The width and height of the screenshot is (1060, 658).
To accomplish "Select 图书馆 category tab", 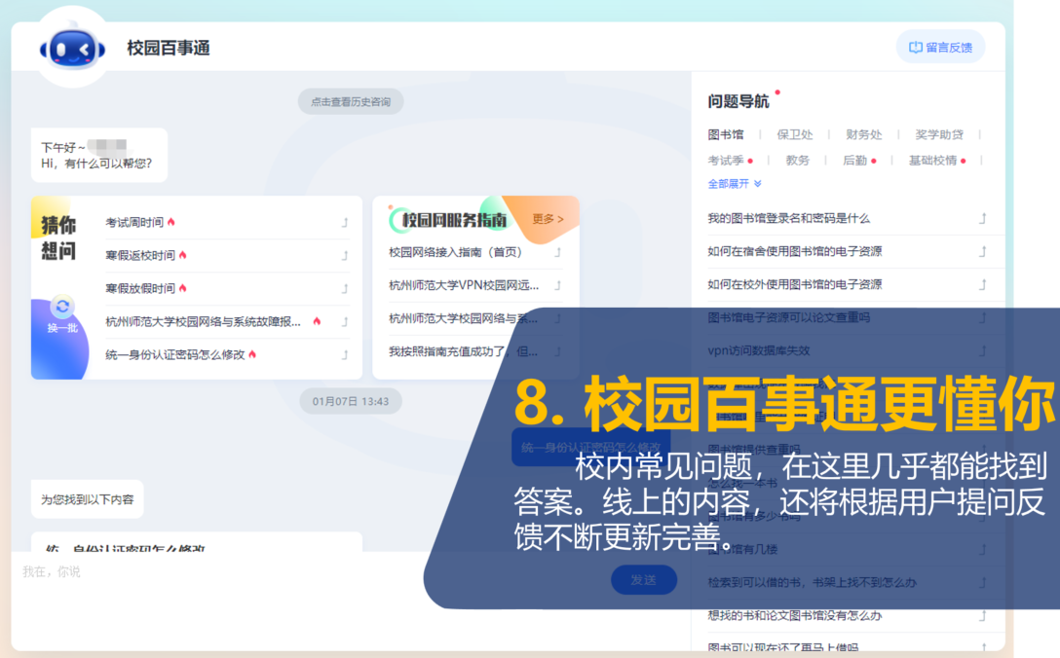I will (x=726, y=134).
